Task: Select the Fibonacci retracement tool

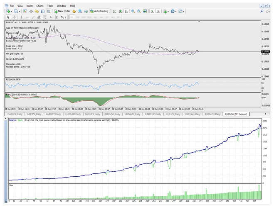Action: click(x=45, y=17)
